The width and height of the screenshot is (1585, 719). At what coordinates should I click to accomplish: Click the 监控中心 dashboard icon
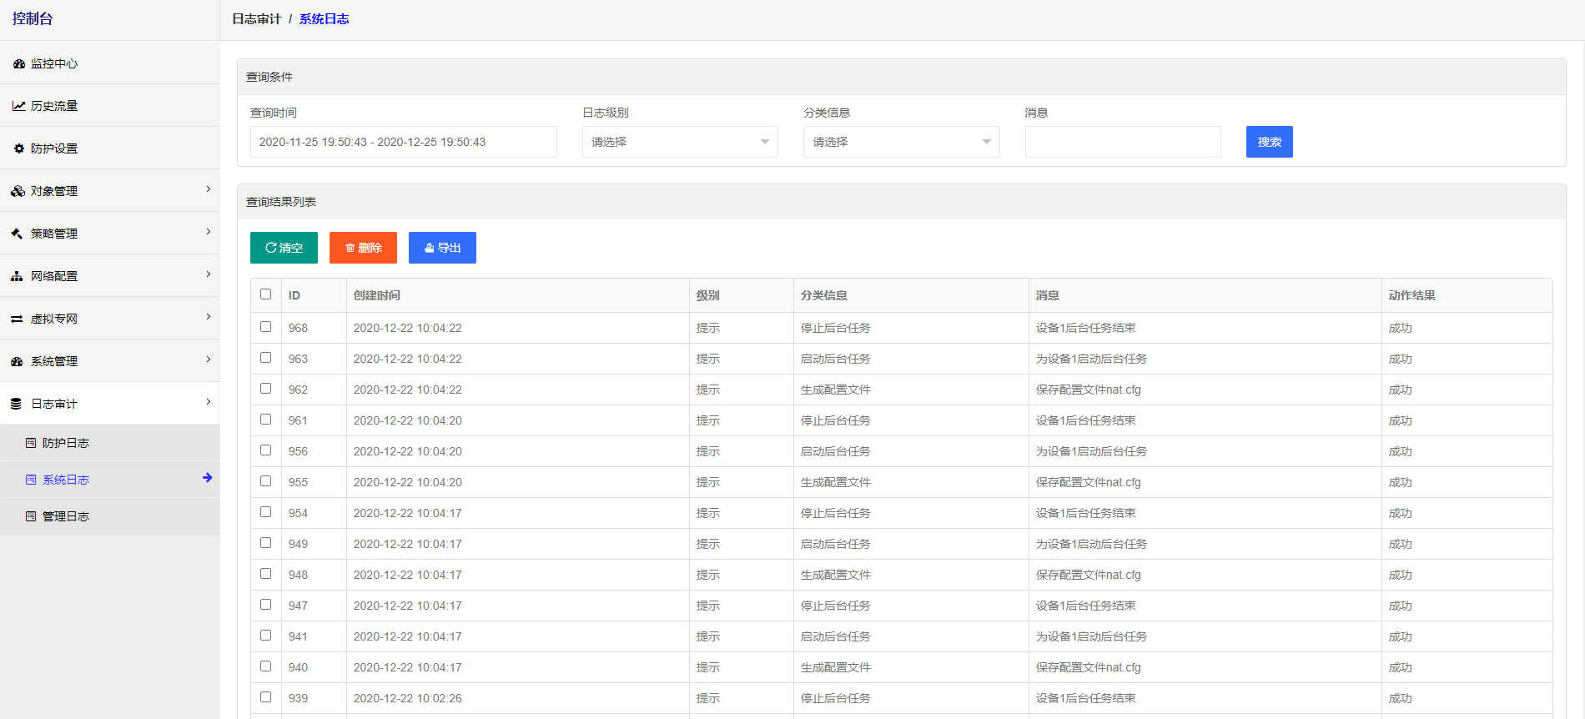click(19, 63)
